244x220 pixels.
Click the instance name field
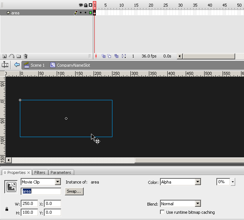click(41, 191)
